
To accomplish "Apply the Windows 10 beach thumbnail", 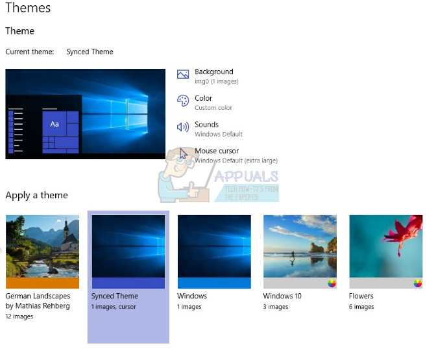I will click(300, 246).
